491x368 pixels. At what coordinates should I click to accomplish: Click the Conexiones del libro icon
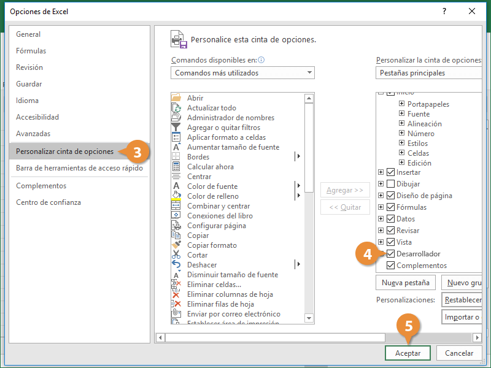click(176, 215)
